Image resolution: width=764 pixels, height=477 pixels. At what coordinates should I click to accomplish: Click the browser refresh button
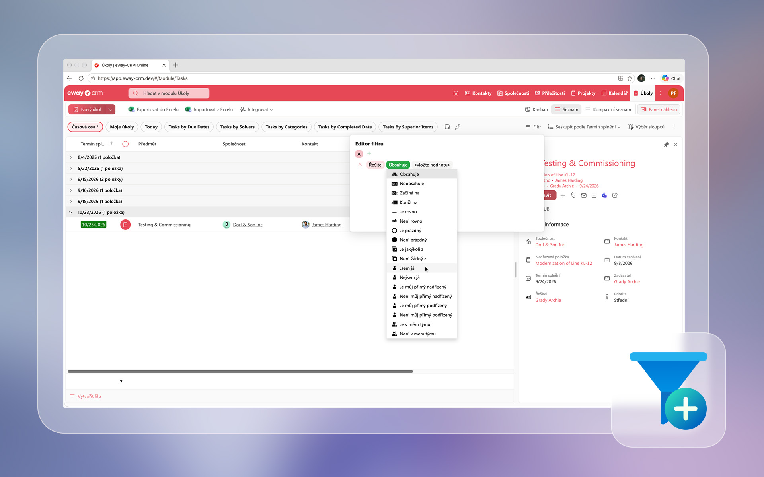pos(81,78)
